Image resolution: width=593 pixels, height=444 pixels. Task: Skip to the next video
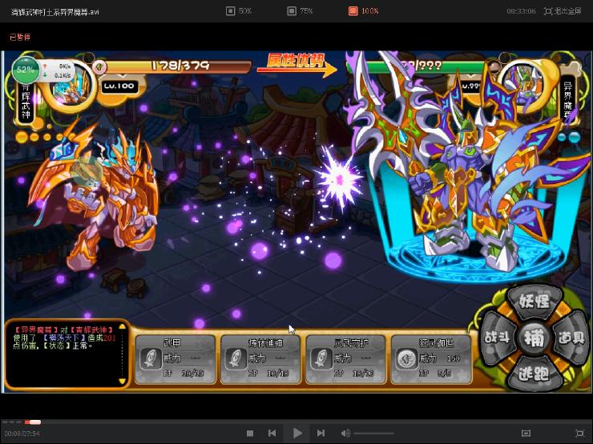click(321, 433)
